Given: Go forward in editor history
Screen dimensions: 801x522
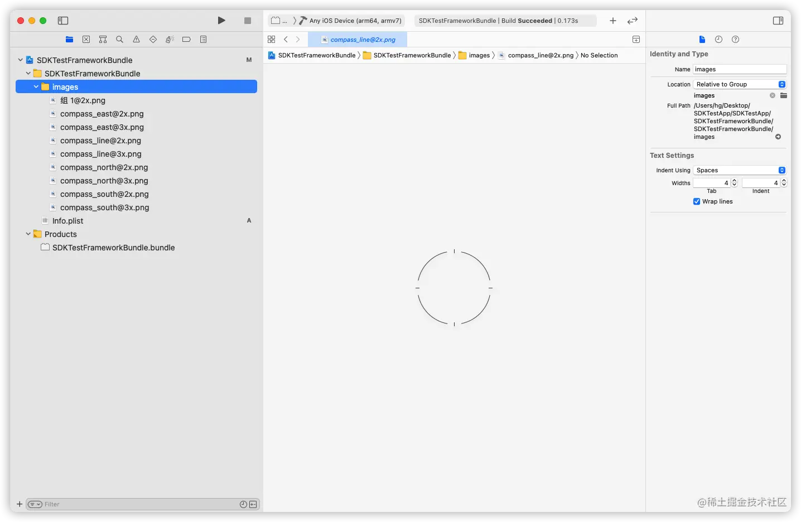Looking at the screenshot, I should point(298,40).
